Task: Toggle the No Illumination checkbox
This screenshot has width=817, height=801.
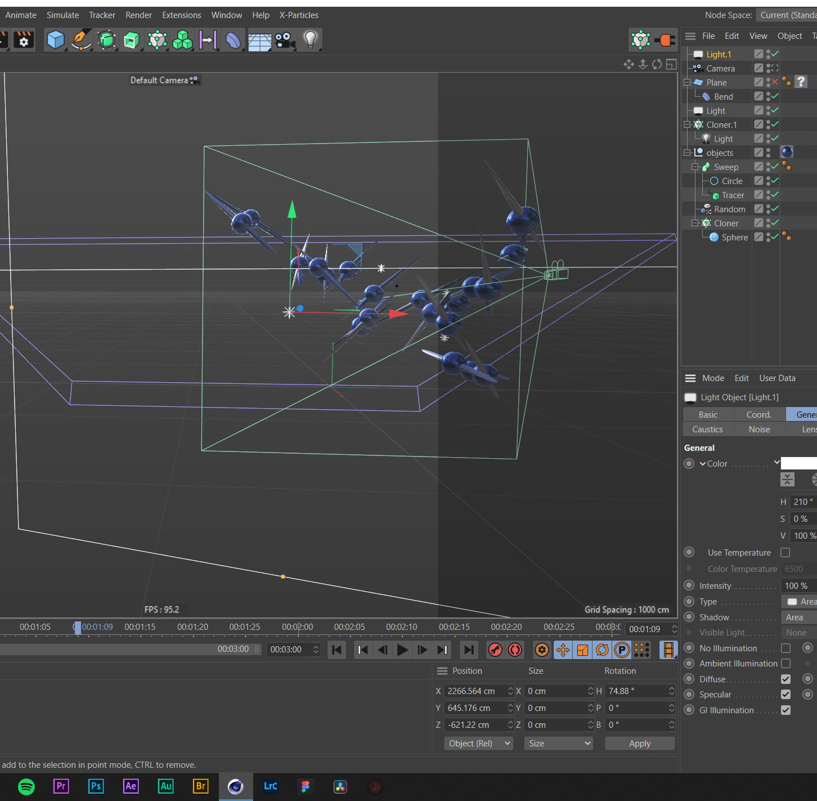Action: 785,648
